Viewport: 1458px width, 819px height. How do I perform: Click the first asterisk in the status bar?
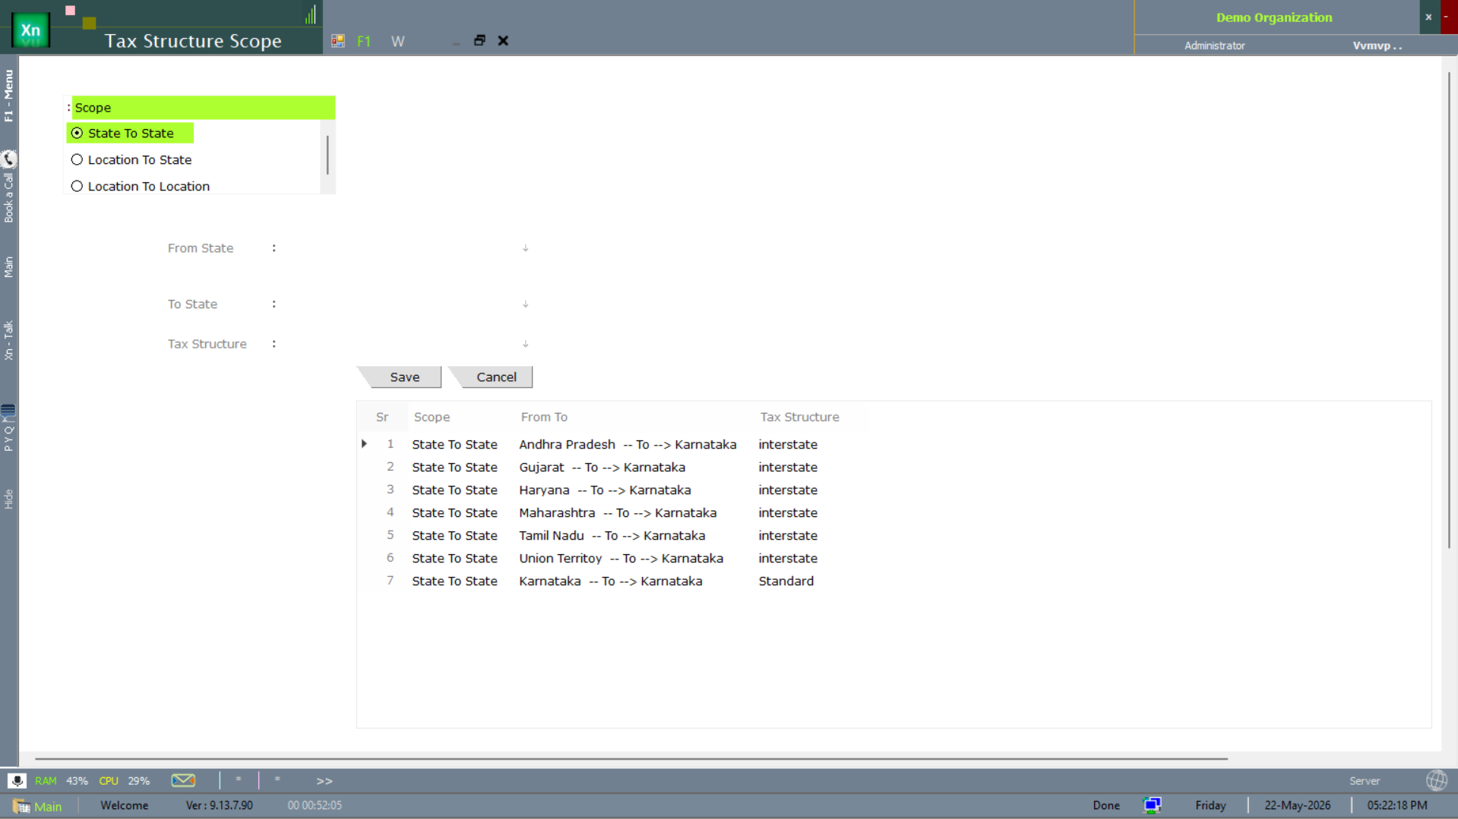[239, 780]
